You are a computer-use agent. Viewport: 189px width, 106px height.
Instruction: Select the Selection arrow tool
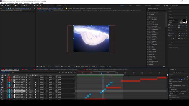click(x=5, y=6)
